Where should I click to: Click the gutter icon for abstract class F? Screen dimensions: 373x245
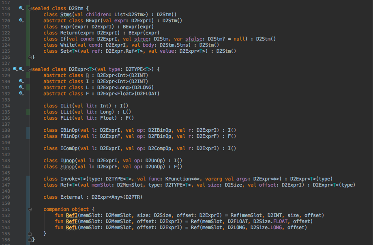21,94
